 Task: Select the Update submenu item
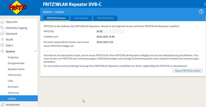19,99
